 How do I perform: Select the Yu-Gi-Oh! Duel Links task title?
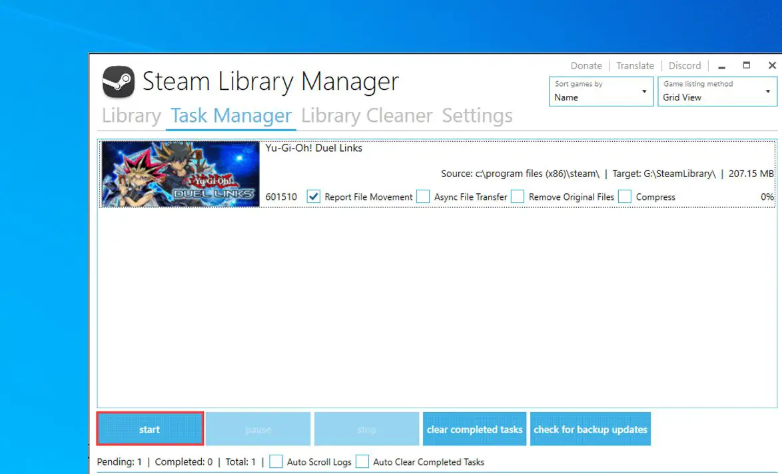(x=314, y=148)
